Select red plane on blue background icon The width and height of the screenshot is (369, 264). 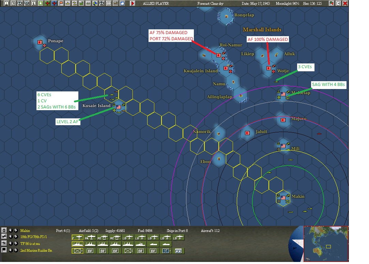pos(54,3)
